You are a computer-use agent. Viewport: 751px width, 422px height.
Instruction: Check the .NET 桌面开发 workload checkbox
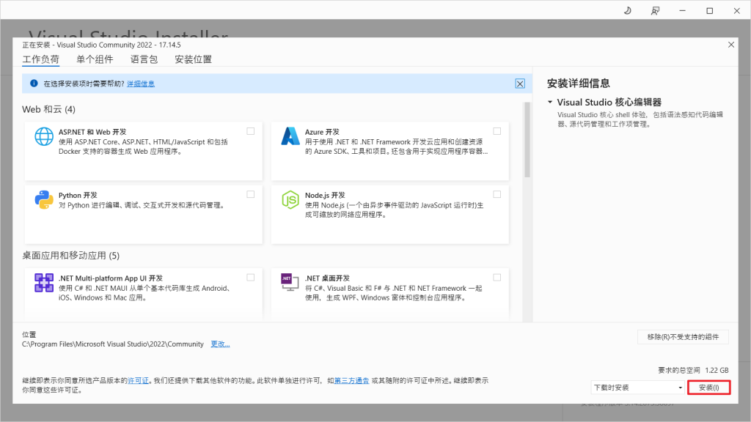(497, 278)
